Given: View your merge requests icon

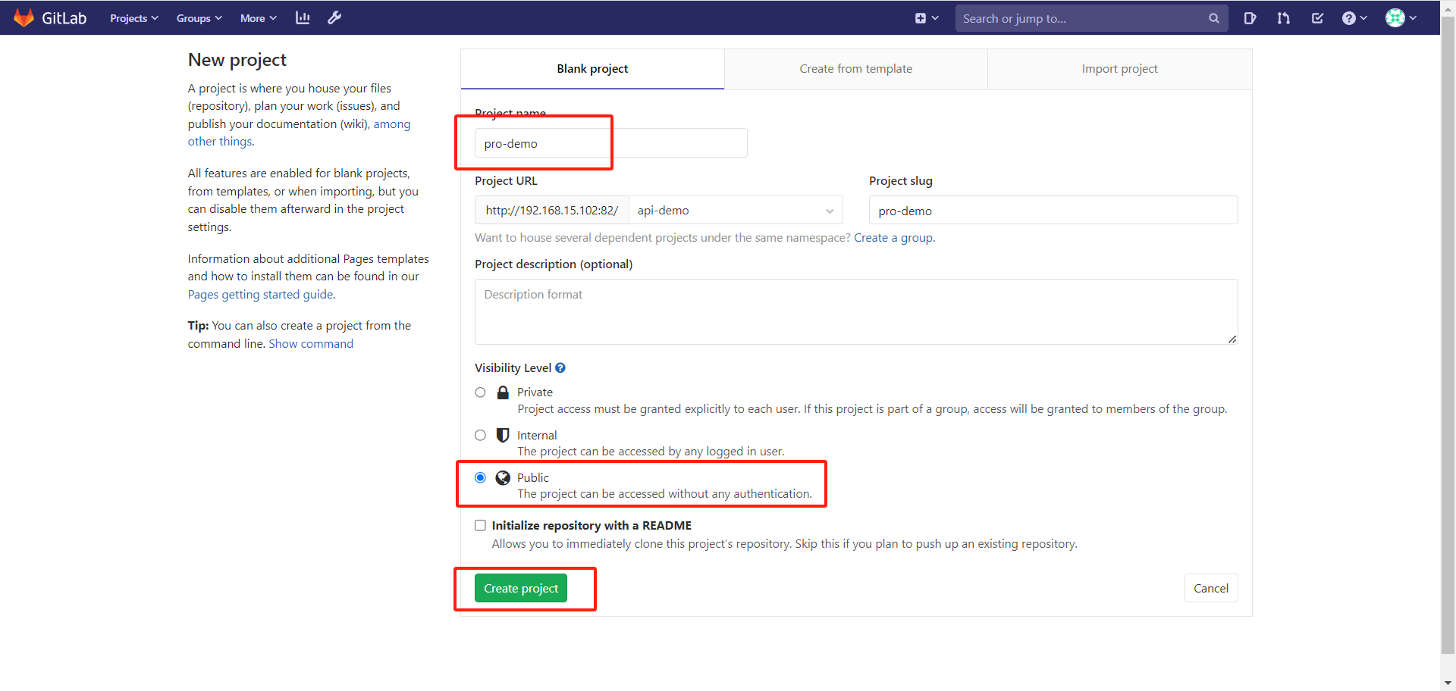Looking at the screenshot, I should tap(1283, 17).
